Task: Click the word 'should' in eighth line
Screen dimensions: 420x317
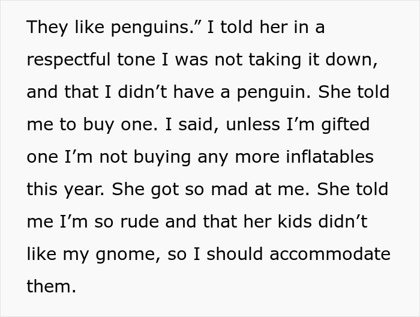Action: coord(235,254)
